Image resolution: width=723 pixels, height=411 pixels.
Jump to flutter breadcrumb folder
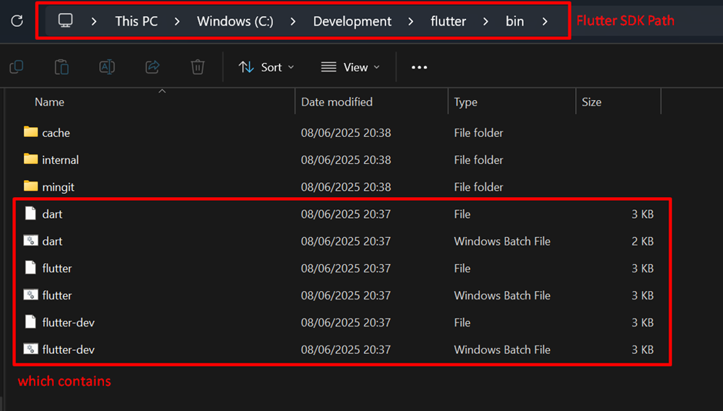coord(448,22)
